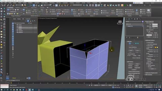Click the Relax tool in the Geometry ribbon
162x91 pixels.
(x=73, y=10)
